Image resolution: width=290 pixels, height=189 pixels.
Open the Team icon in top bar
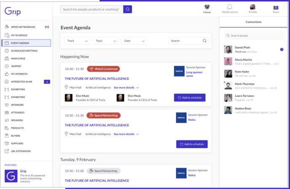click(276, 9)
